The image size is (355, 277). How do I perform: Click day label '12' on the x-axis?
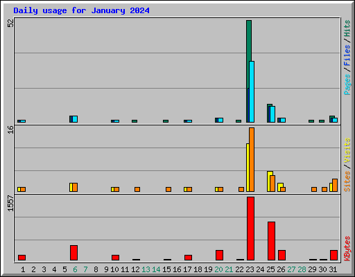135,269
